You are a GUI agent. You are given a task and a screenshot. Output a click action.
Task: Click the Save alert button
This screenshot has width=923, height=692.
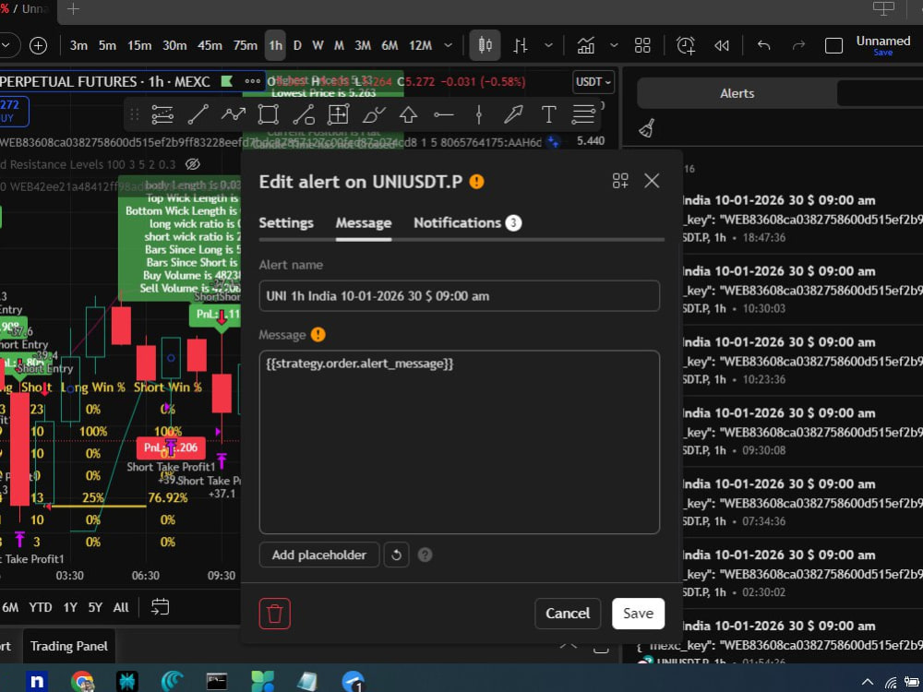coord(638,614)
